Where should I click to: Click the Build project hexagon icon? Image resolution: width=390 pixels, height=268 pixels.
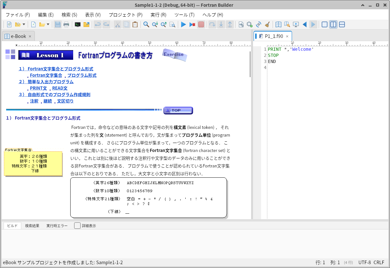click(249, 24)
